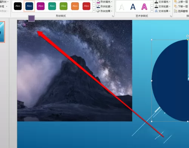Show the next row of WordArt styles
Image resolution: width=189 pixels, height=148 pixels.
152,6
